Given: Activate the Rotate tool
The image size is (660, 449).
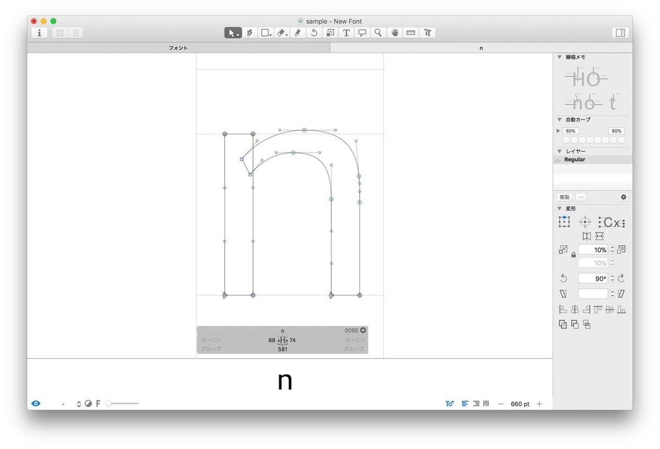Looking at the screenshot, I should click(x=314, y=33).
